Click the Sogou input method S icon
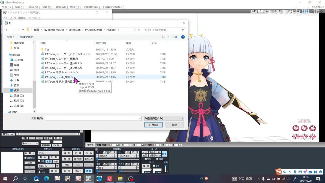 pyautogui.click(x=279, y=171)
